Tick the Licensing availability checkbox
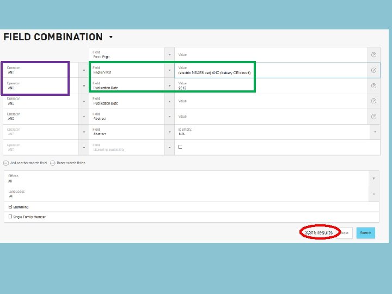The height and width of the screenshot is (294, 392). pos(180,147)
